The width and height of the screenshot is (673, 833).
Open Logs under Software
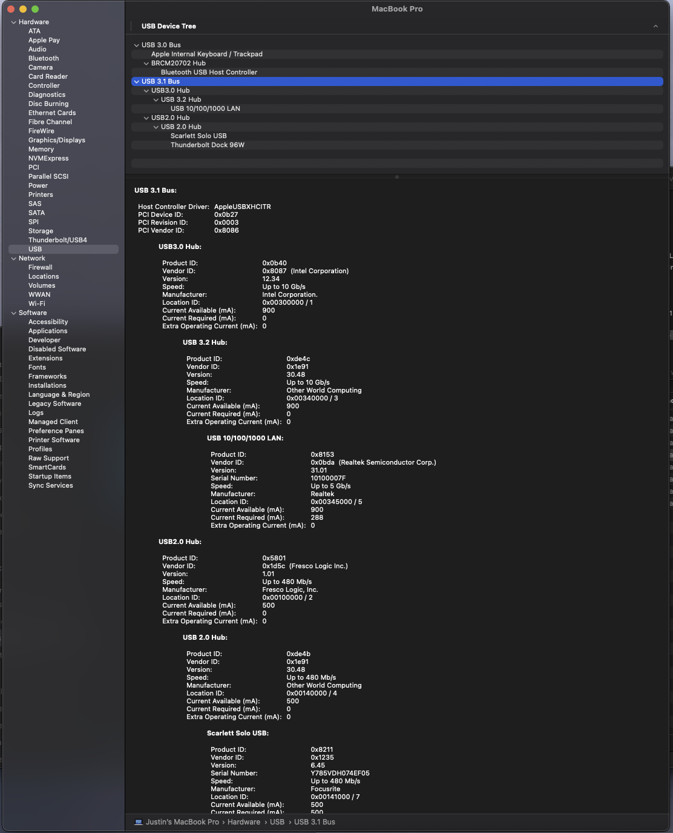36,413
